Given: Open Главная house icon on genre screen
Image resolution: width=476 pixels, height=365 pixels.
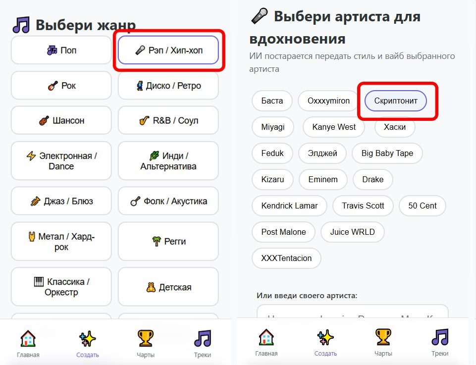Looking at the screenshot, I should click(28, 339).
